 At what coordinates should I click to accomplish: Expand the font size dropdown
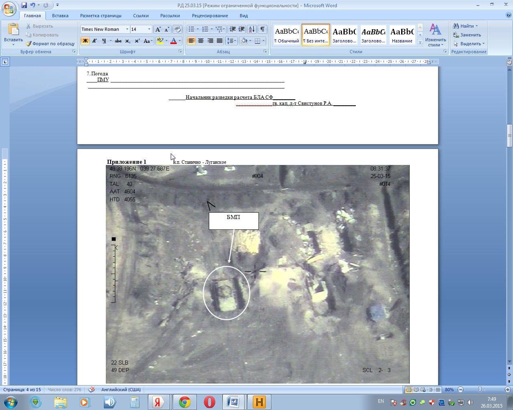[149, 29]
